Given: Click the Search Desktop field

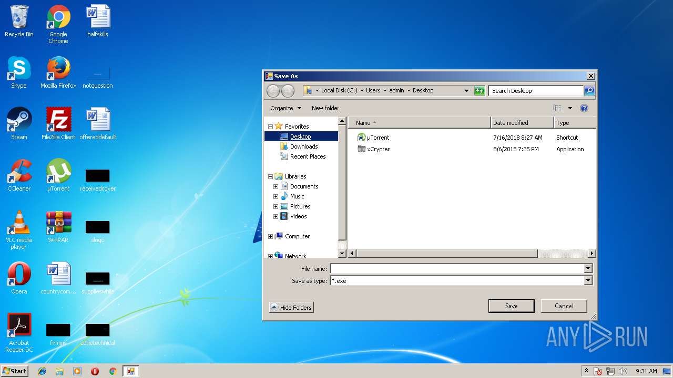Looking at the screenshot, I should click(536, 91).
